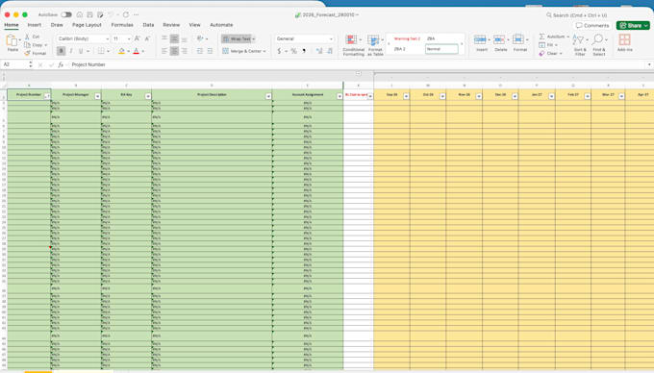Select the Normal cell style

click(441, 49)
